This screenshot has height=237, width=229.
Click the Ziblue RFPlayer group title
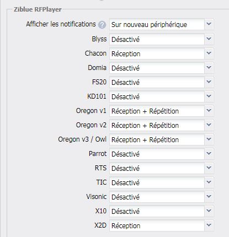(38, 9)
